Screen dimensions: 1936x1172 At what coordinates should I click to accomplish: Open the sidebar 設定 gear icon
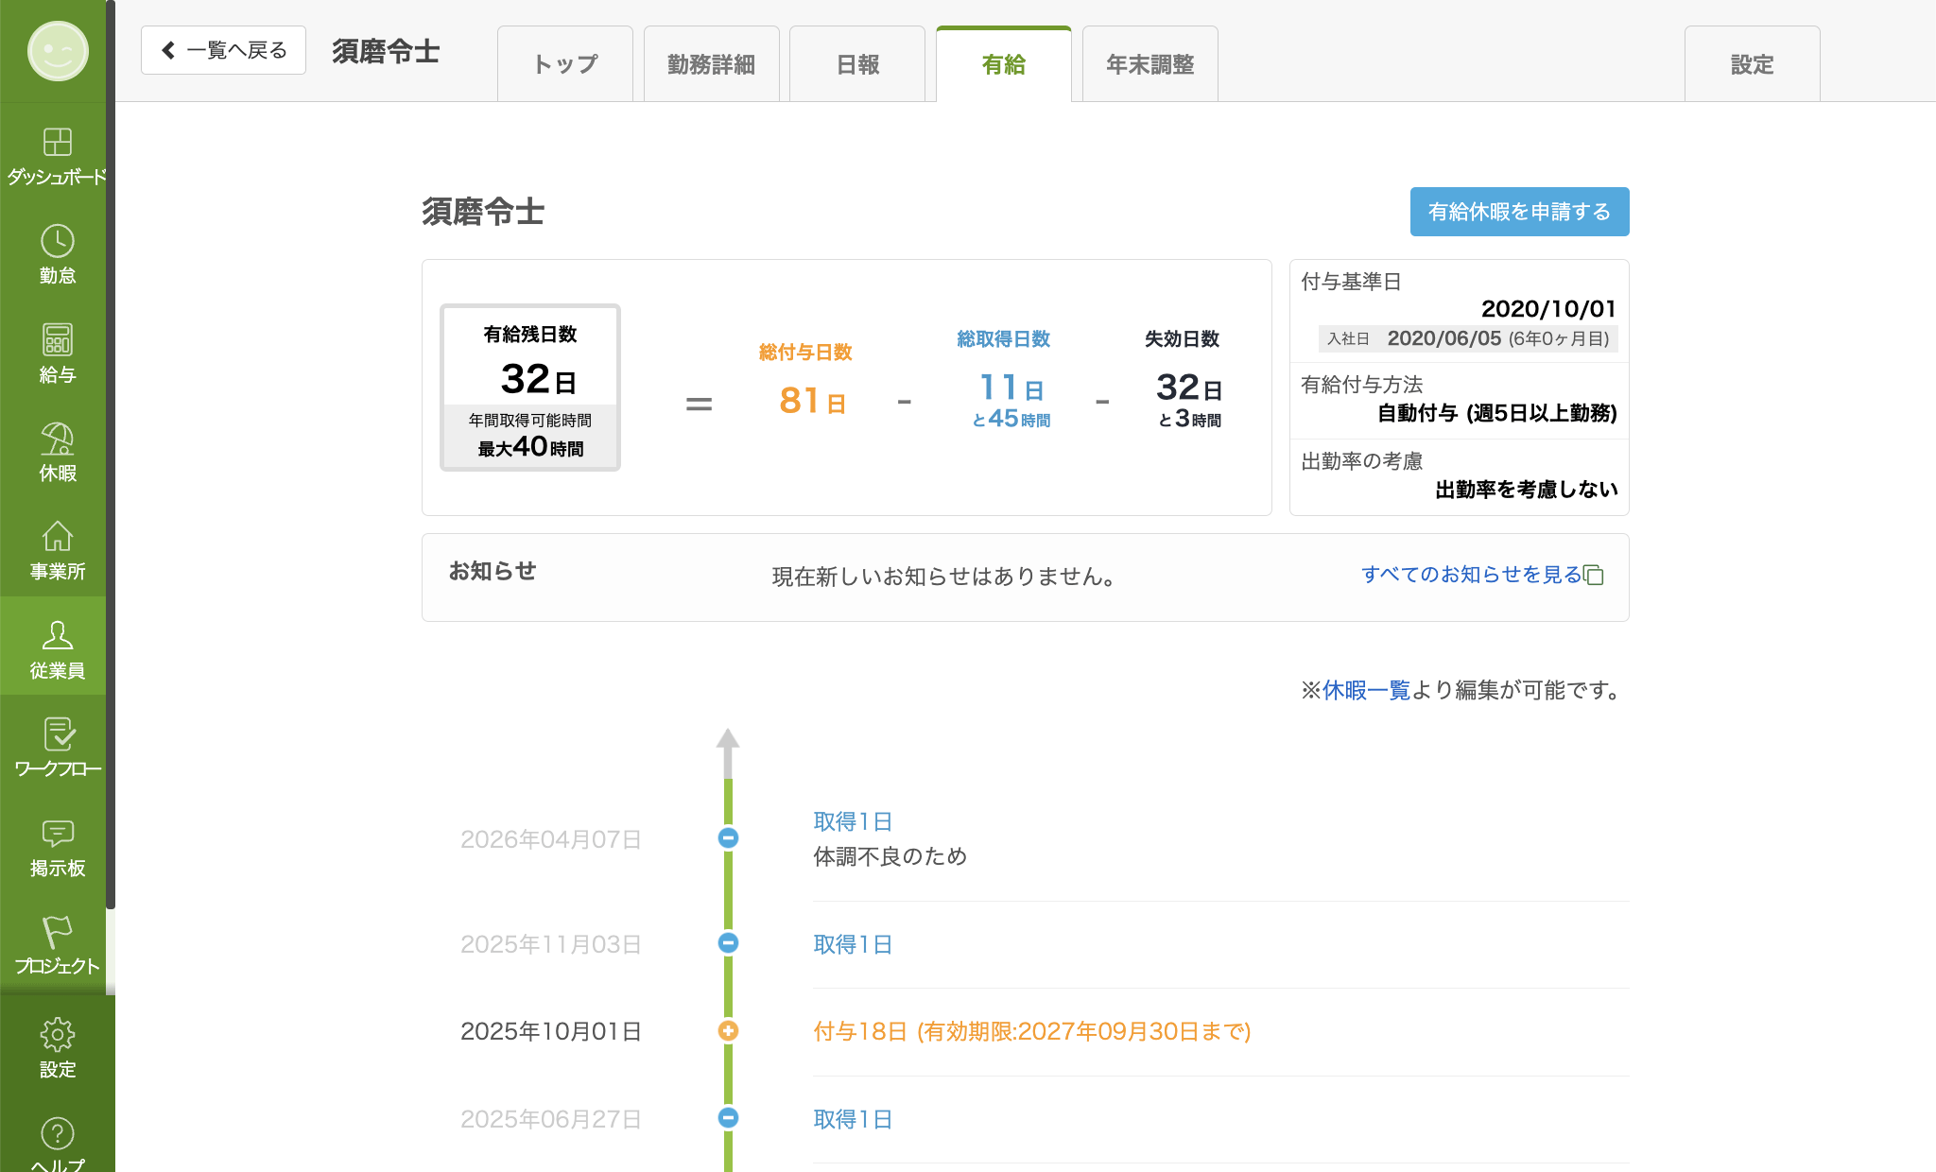pyautogui.click(x=57, y=1034)
